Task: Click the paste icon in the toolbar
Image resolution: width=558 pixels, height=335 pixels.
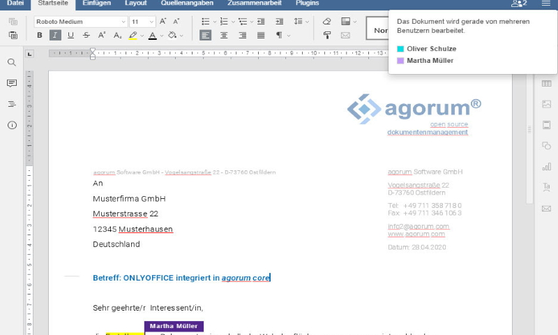Action: pyautogui.click(x=13, y=35)
